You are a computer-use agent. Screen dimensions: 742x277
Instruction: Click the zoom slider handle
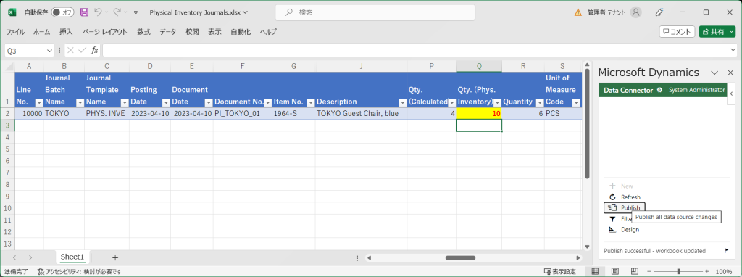click(678, 271)
